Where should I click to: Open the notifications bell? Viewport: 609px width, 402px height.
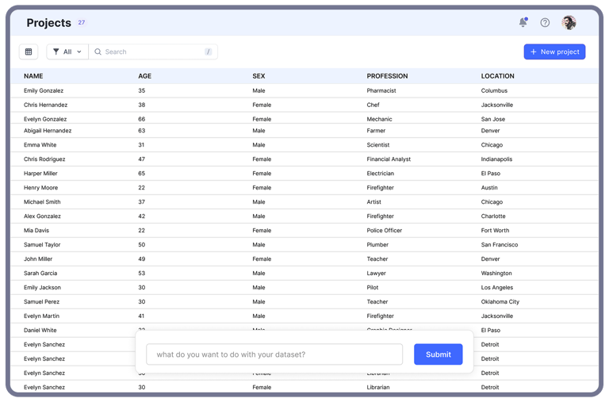[523, 23]
